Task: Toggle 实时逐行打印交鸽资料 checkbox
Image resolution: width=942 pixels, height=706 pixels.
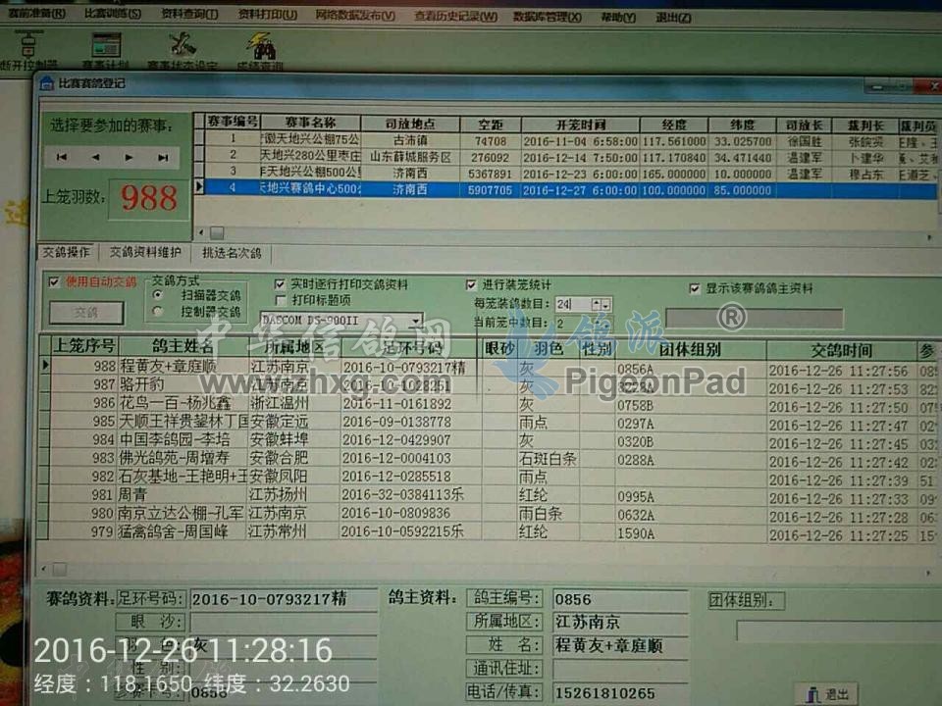Action: pos(280,284)
